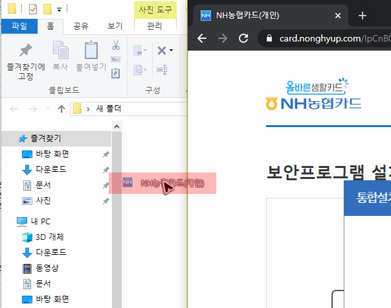This screenshot has width=391, height=308.
Task: Open the recent locations dropdown arrow
Action: (x=48, y=109)
